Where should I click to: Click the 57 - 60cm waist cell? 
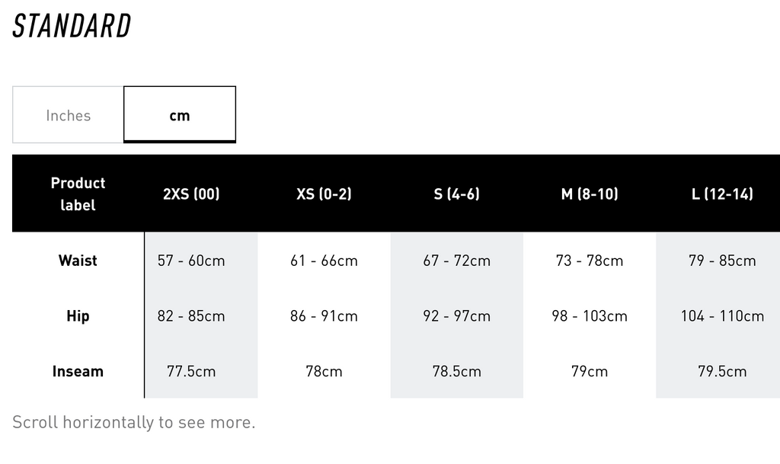click(191, 261)
